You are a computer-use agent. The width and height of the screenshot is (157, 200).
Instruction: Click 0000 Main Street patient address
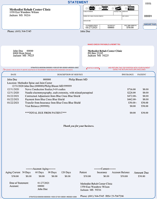click(x=22, y=53)
